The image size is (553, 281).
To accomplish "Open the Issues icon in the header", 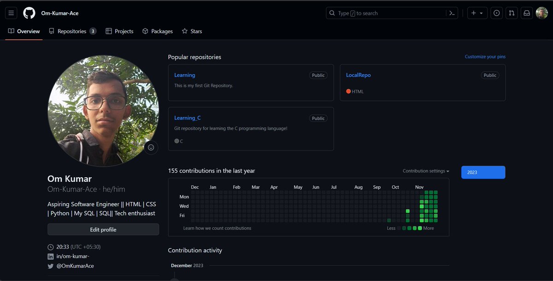I will (496, 12).
